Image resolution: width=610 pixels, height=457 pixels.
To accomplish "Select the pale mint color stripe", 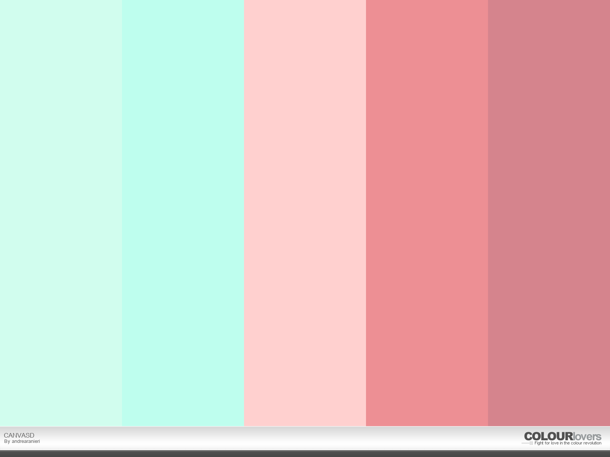I will click(x=61, y=213).
